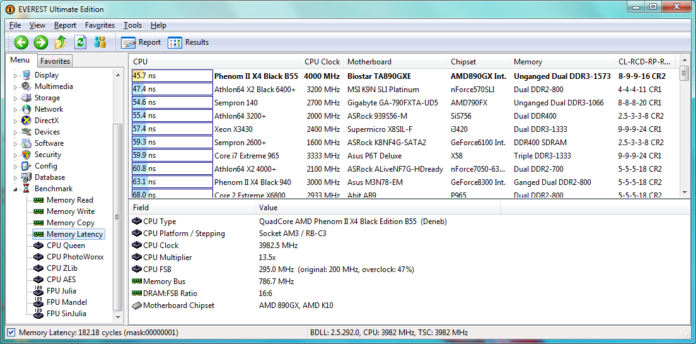Click the 63.1 ns result bar

click(x=172, y=182)
